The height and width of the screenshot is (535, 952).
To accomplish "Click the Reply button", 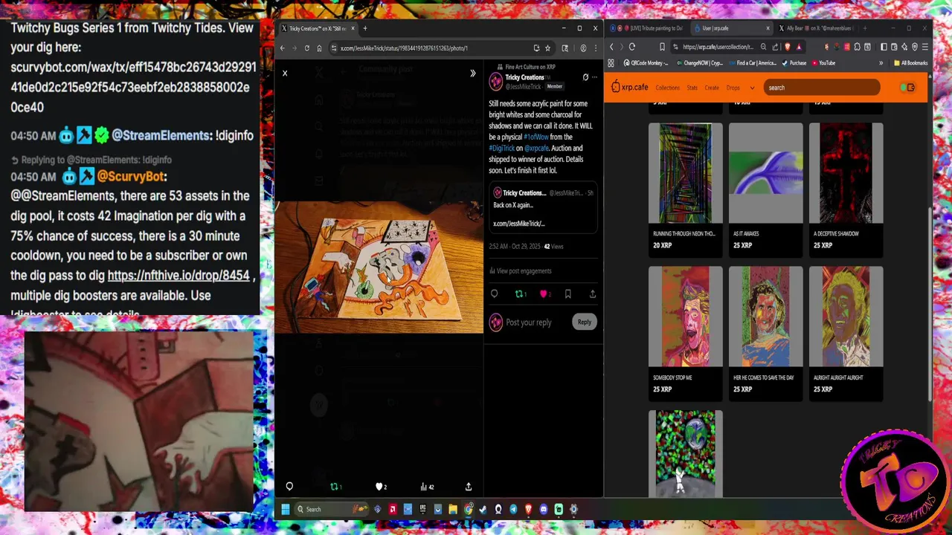I will click(585, 322).
